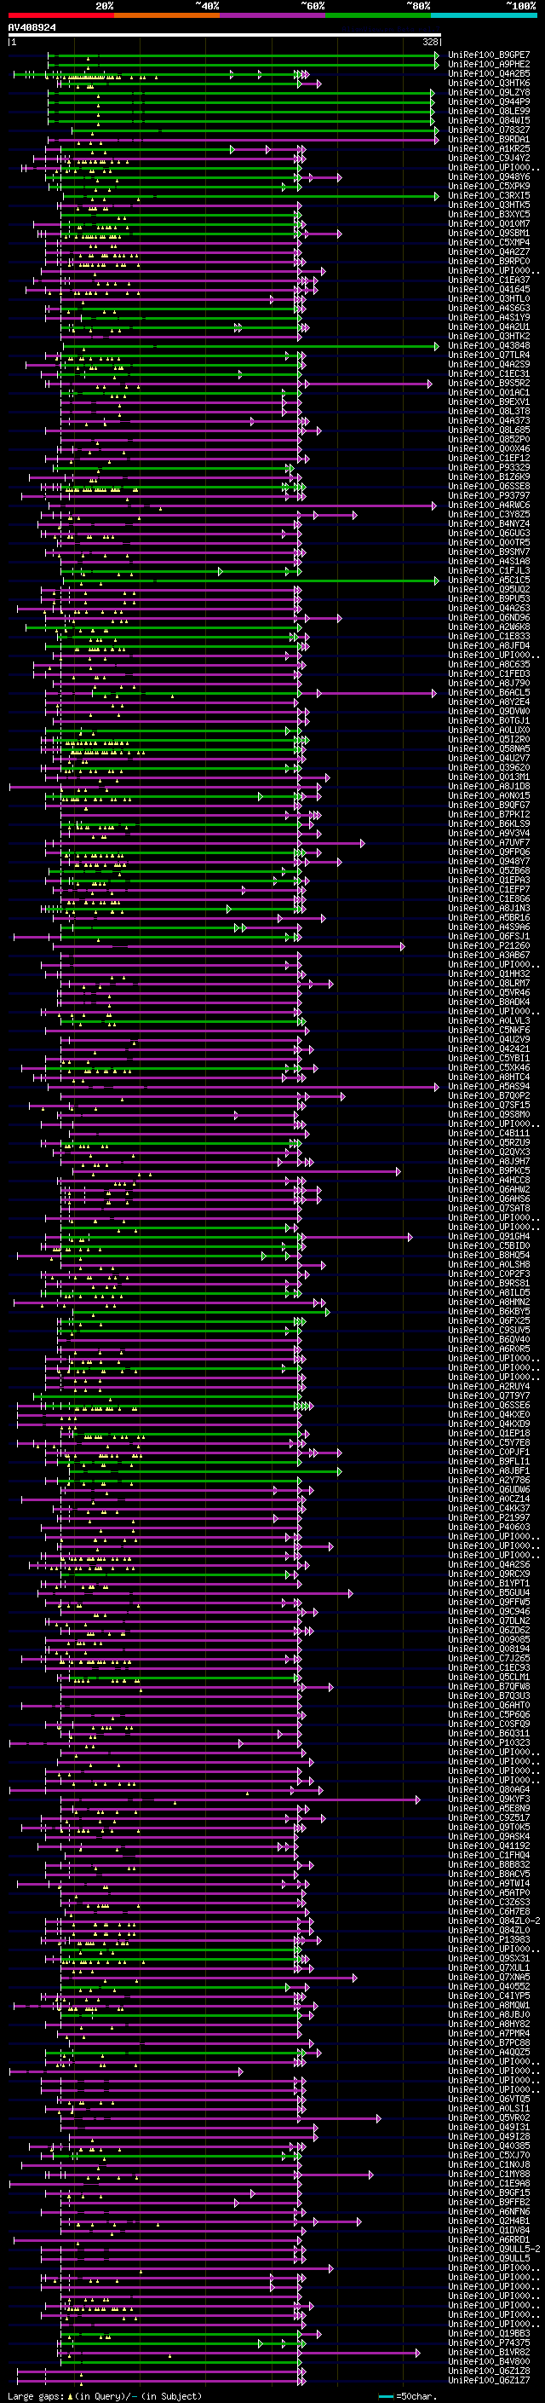Click hit UniRef100_Q41645

coord(489,289)
